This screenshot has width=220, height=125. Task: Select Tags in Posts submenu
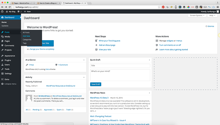point(25,43)
